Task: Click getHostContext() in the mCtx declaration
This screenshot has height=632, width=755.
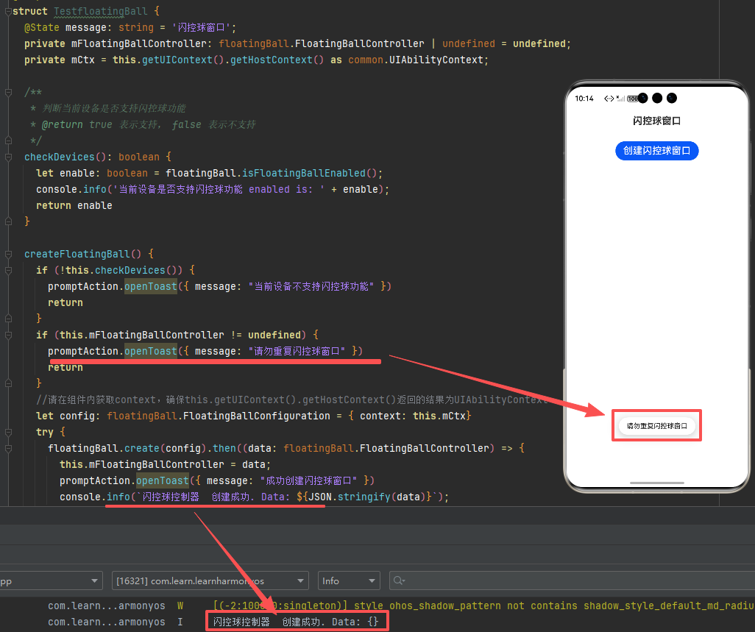Action: coord(277,60)
